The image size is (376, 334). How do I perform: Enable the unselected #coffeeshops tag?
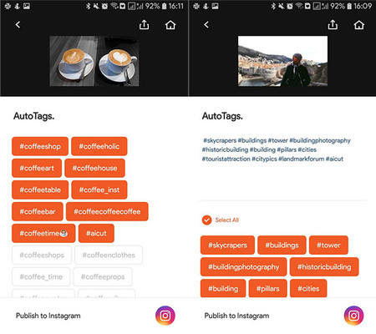click(42, 255)
